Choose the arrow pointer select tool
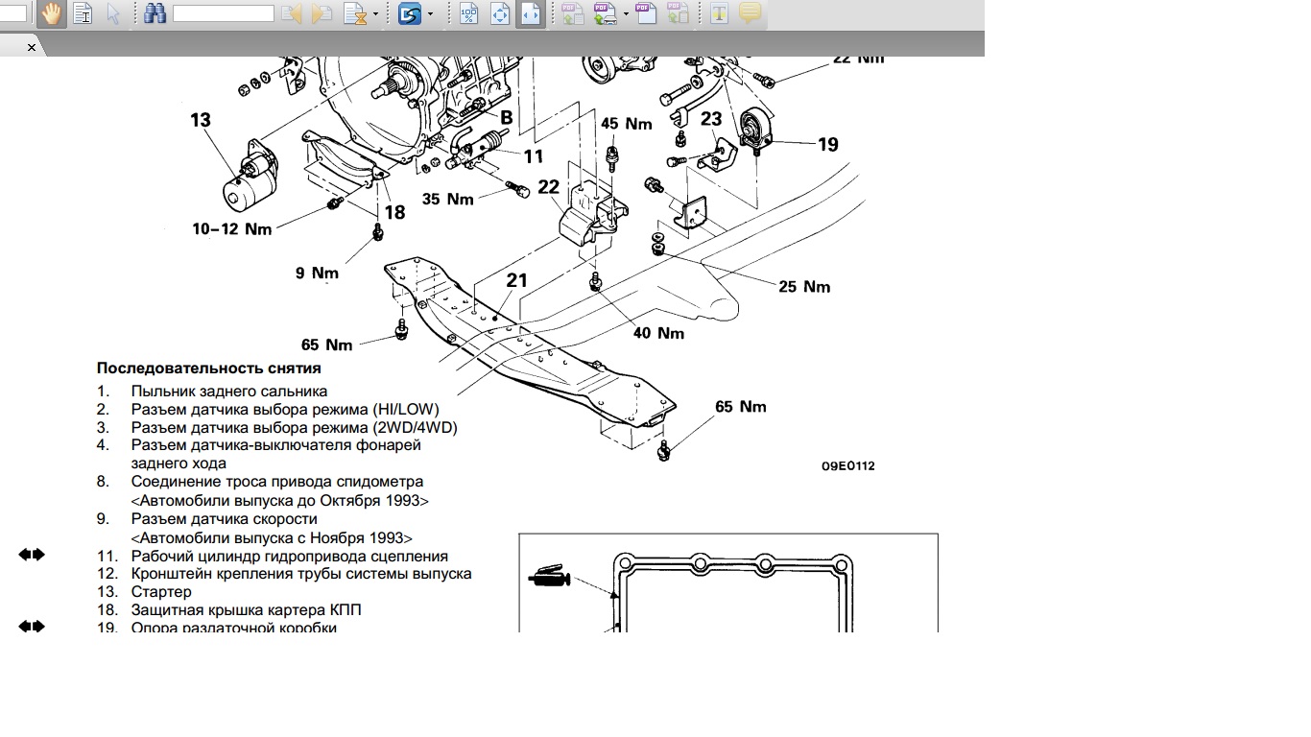The height and width of the screenshot is (737, 1311). click(x=113, y=13)
